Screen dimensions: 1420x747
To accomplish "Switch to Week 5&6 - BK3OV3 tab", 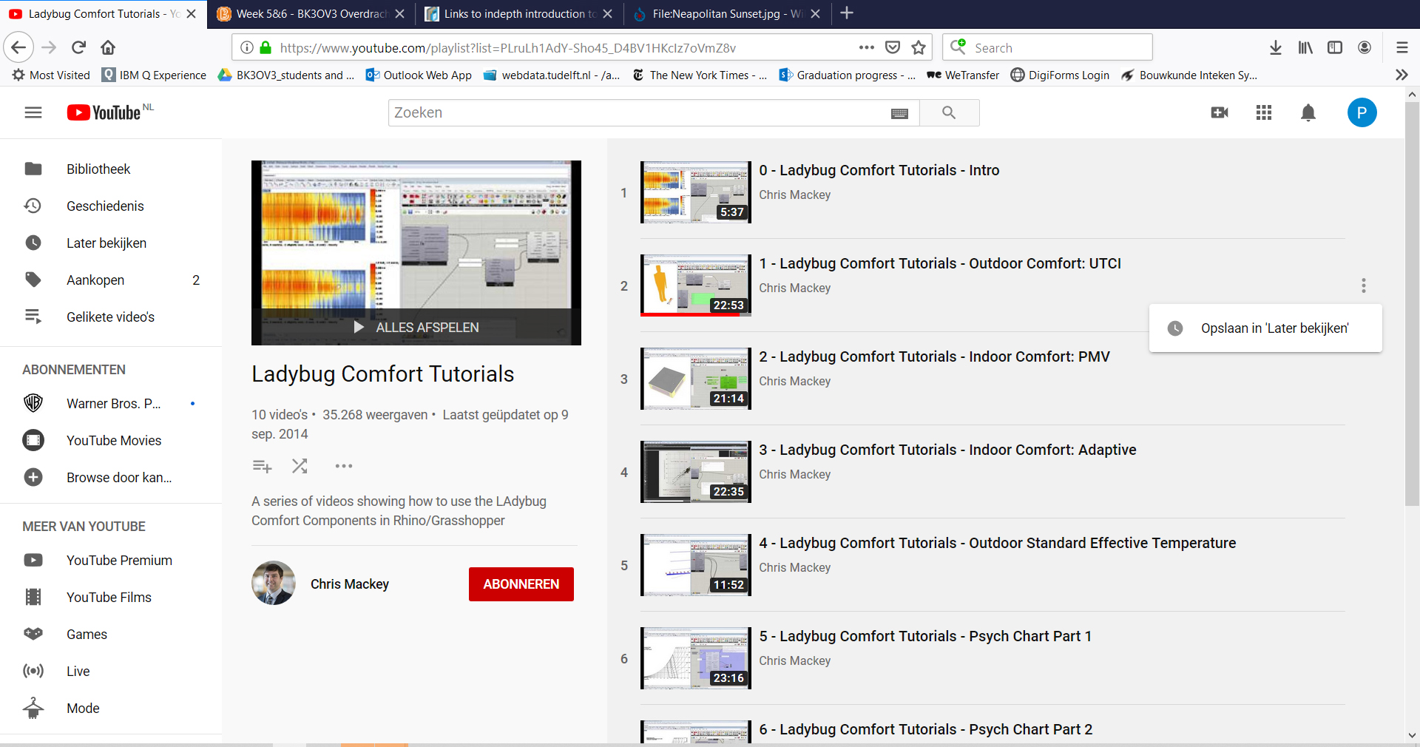I will pos(311,13).
